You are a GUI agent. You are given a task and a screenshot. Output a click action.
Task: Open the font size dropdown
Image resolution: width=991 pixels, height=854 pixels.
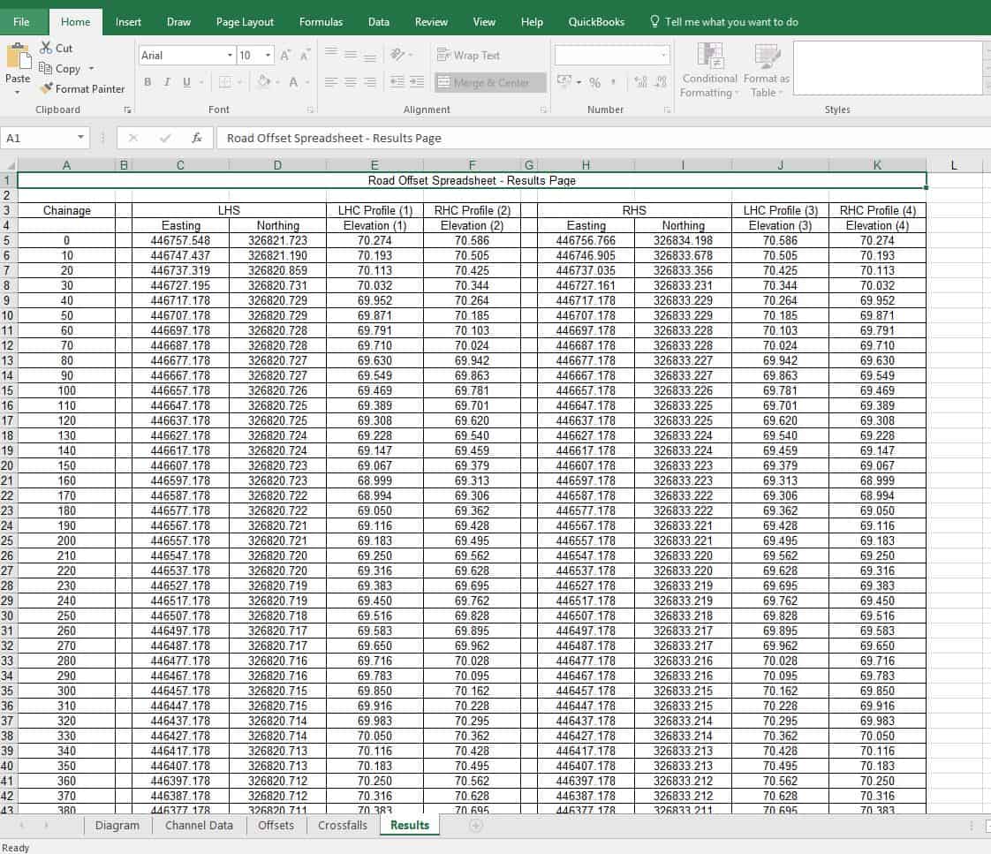[268, 55]
